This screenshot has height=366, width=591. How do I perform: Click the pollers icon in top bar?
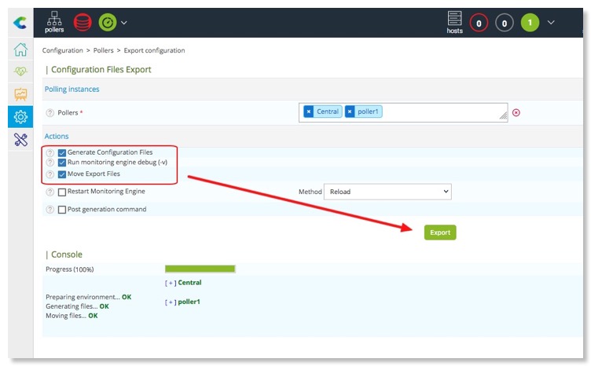[54, 22]
